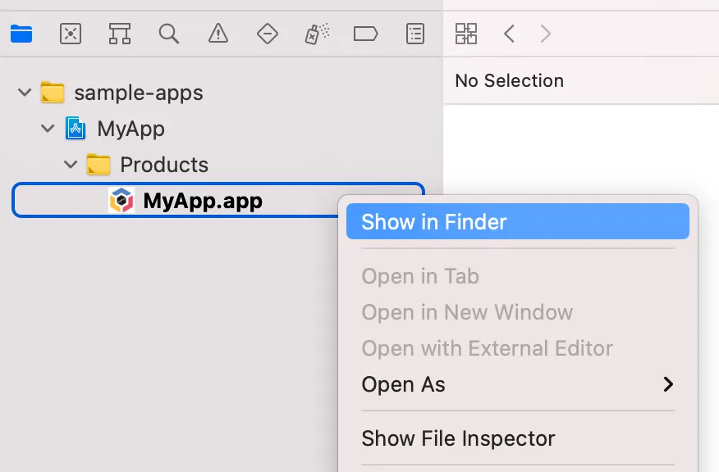Click the related items grid icon
The width and height of the screenshot is (719, 472).
(x=465, y=34)
